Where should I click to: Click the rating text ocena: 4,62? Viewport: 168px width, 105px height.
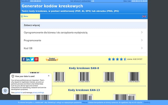pyautogui.click(x=135, y=59)
